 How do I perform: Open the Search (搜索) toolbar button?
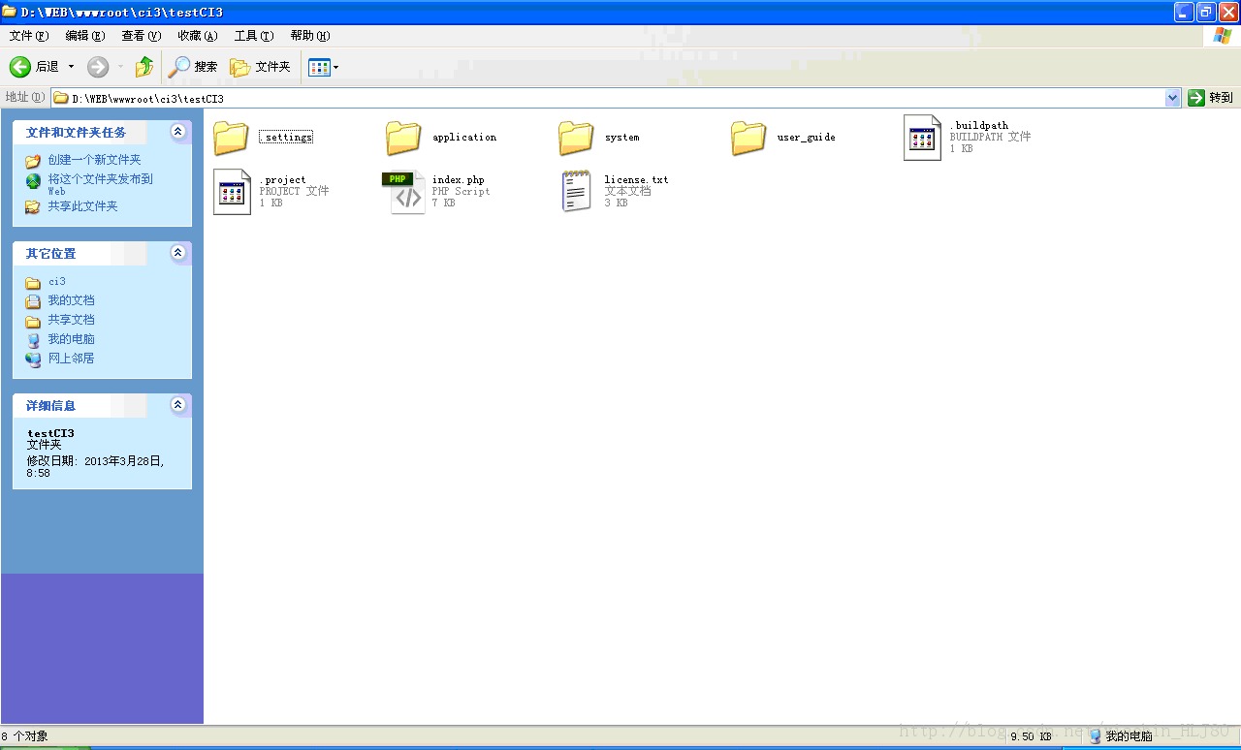pos(193,67)
